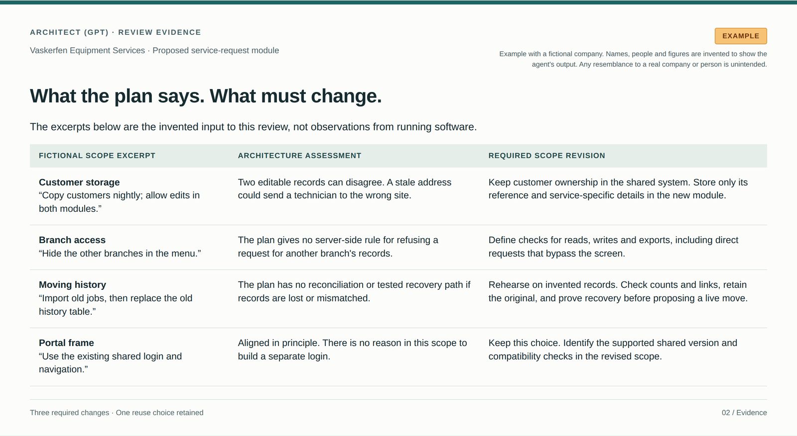The width and height of the screenshot is (797, 436).
Task: Click the orange EXAMPLE badge
Action: tap(741, 36)
